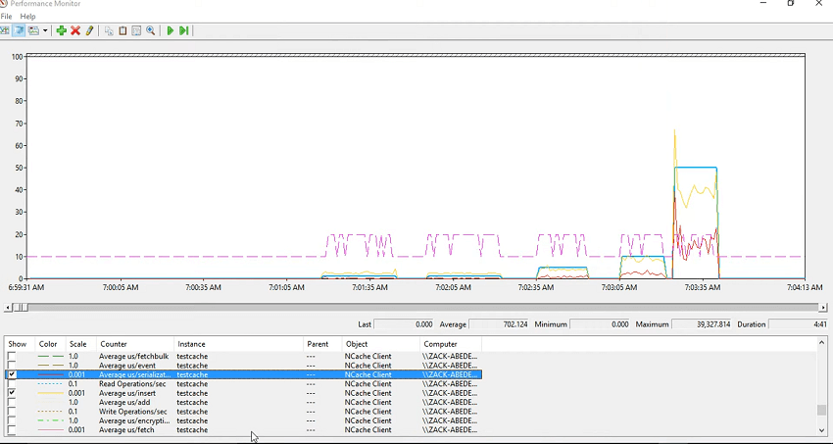
Task: Click the Minimum value field
Action: 599,324
